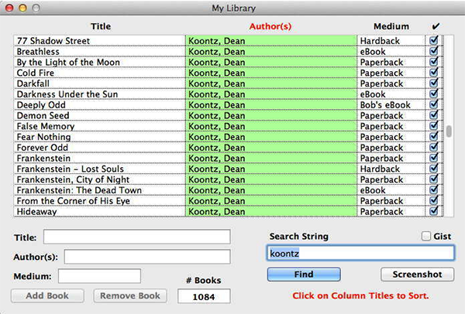The height and width of the screenshot is (314, 465).
Task: Toggle checkbox for Hideaway row
Action: tap(434, 210)
